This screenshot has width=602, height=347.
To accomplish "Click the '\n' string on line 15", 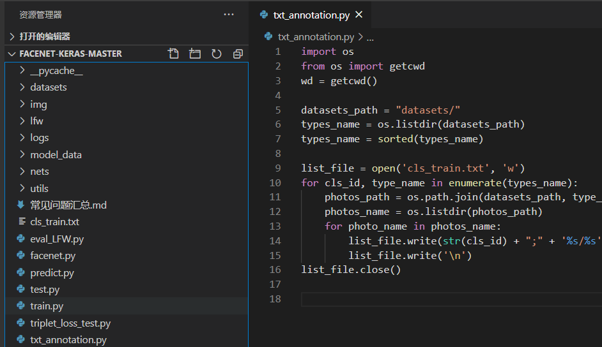I will tap(454, 255).
